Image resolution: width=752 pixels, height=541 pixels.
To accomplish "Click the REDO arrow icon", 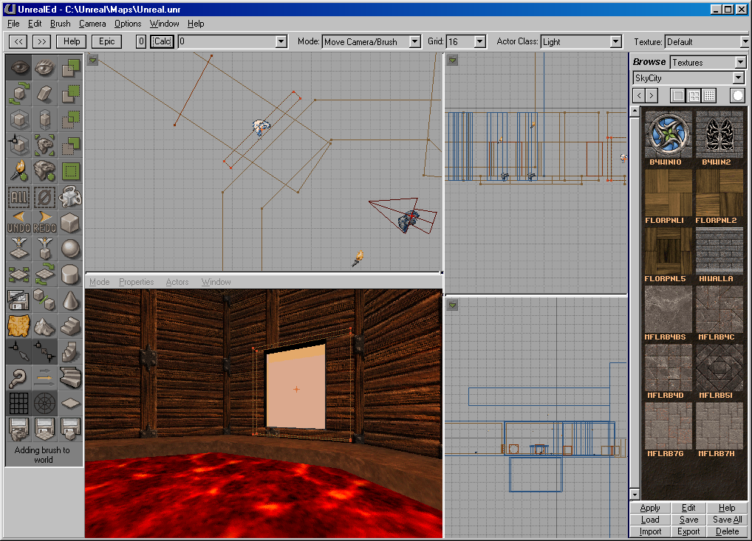I will (44, 223).
